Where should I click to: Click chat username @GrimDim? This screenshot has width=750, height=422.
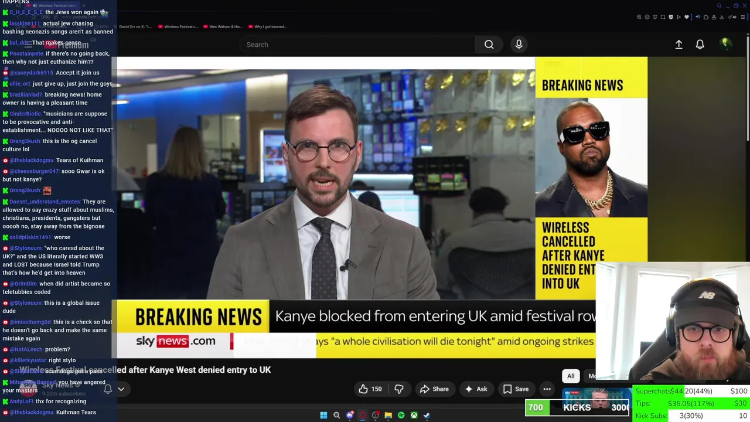point(23,284)
